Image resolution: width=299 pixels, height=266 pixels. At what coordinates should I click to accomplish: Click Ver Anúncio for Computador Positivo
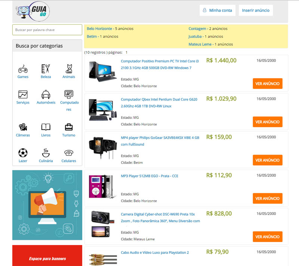pos(268,83)
